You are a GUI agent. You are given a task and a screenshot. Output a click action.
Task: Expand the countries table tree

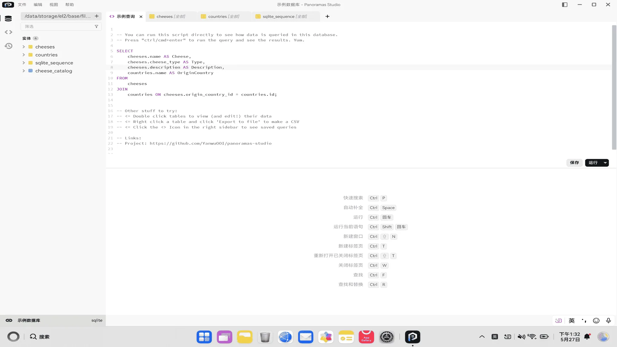(x=23, y=55)
